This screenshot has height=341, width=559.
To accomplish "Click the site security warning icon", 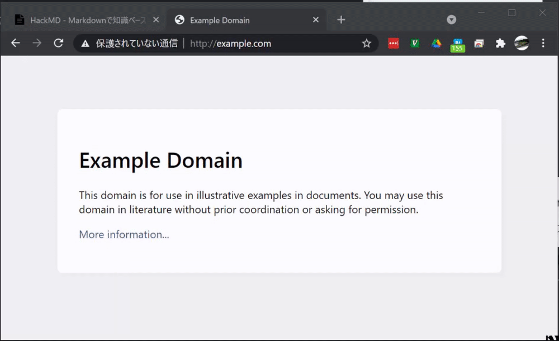I will (x=85, y=43).
